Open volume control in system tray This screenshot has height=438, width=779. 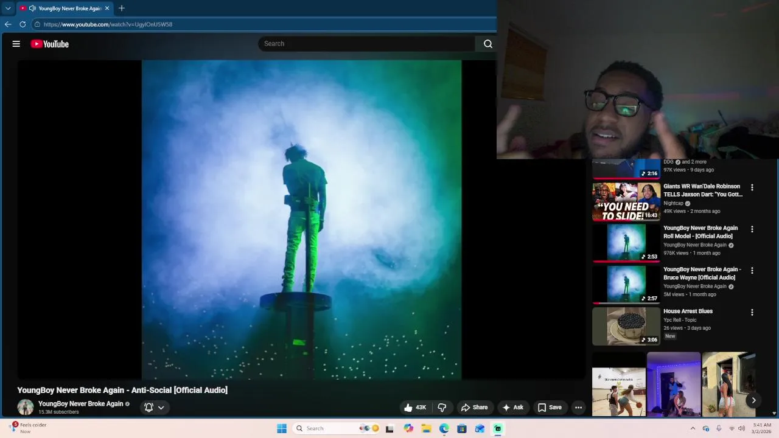[x=741, y=428]
